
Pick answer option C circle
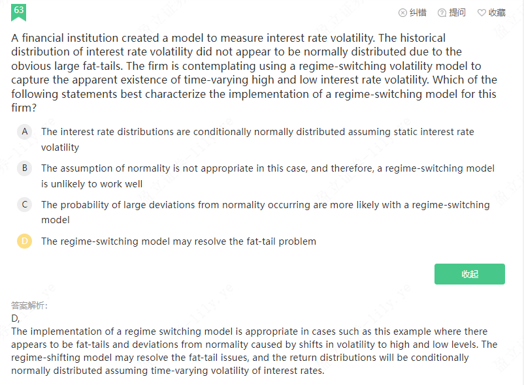click(24, 205)
